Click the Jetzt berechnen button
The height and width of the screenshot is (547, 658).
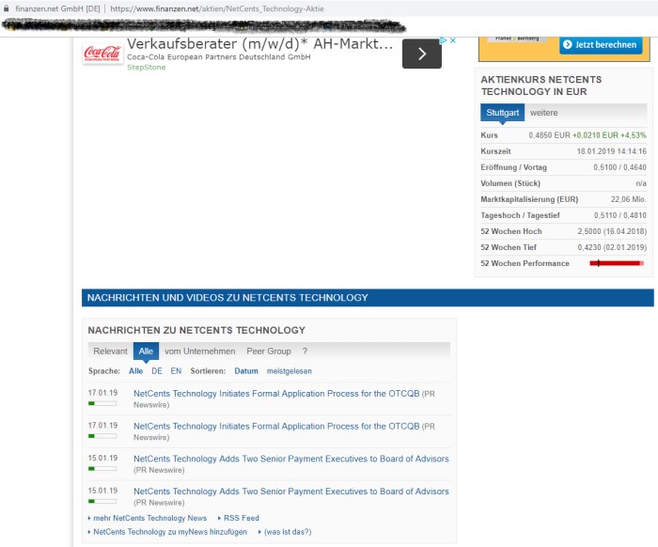click(x=601, y=45)
